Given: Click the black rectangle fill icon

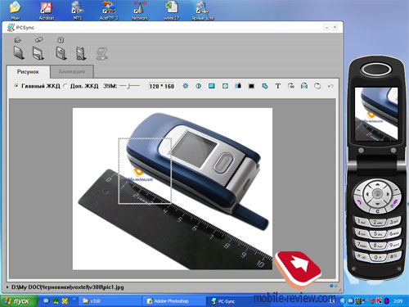Looking at the screenshot, I should [251, 86].
